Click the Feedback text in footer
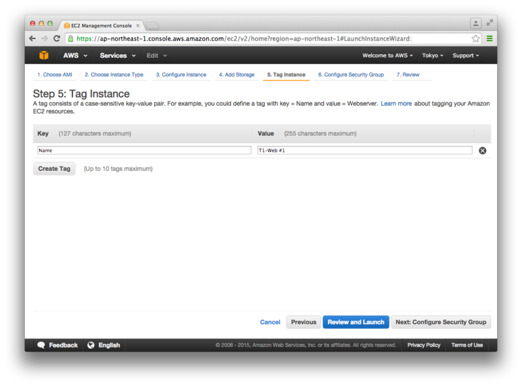This screenshot has width=522, height=386. (63, 345)
